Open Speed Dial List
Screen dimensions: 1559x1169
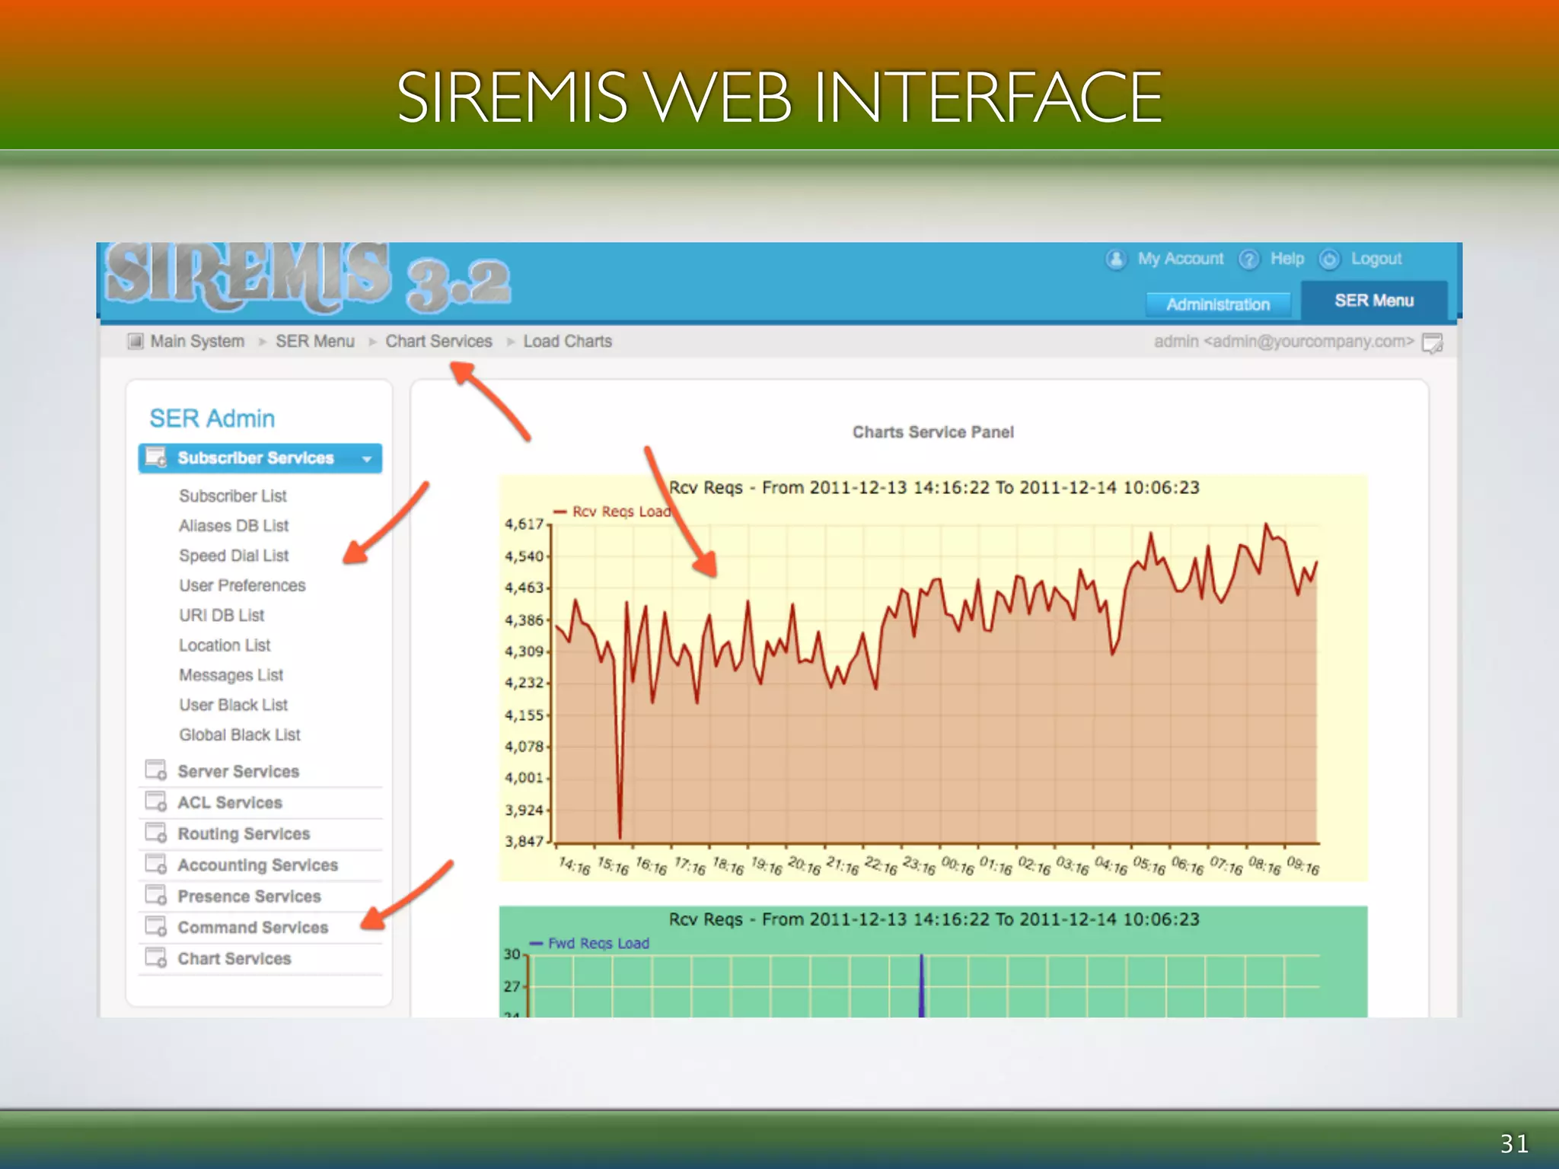point(234,556)
